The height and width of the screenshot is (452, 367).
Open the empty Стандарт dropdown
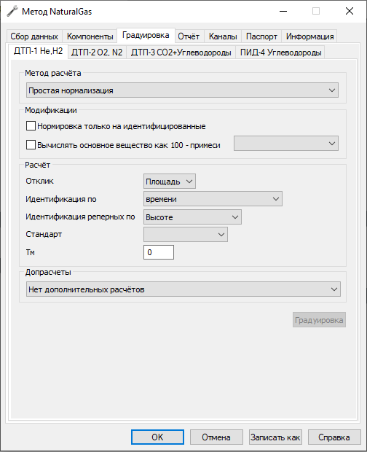[186, 234]
